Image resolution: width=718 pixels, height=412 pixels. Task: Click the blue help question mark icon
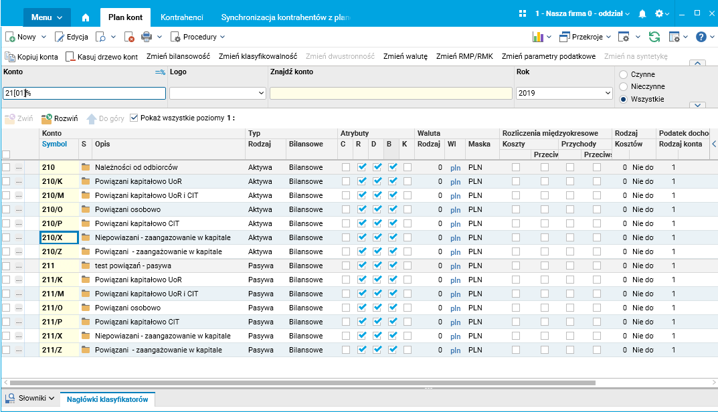(x=701, y=37)
